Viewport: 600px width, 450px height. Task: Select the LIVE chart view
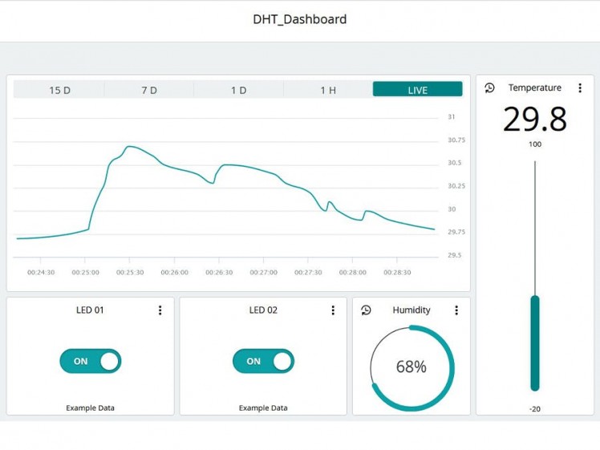(x=417, y=90)
